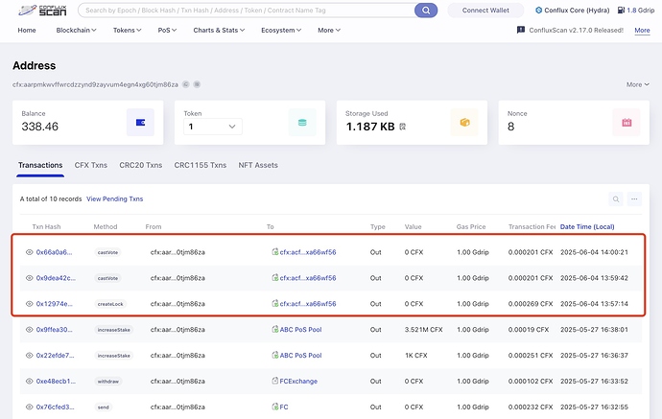
Task: Click contract icon beside FC recipient
Action: (274, 407)
